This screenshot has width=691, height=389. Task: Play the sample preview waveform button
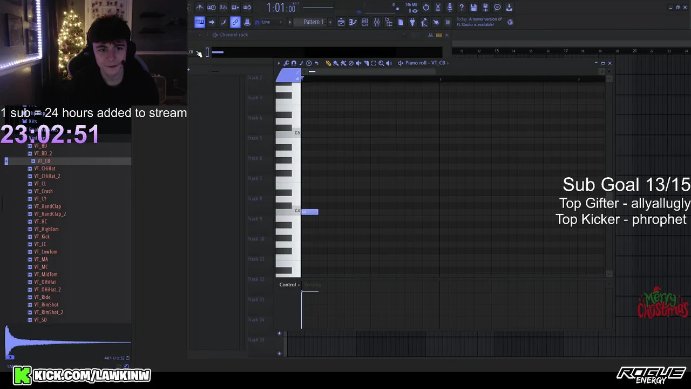tap(10, 357)
